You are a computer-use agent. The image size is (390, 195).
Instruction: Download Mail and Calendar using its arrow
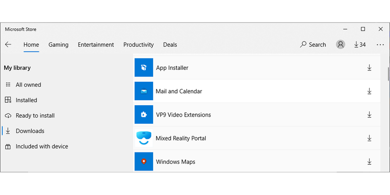coord(369,91)
